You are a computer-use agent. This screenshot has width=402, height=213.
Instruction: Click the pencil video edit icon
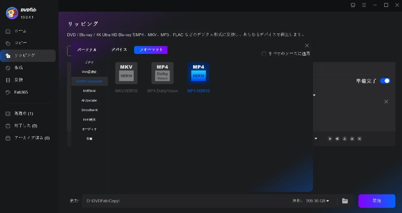coord(345,139)
